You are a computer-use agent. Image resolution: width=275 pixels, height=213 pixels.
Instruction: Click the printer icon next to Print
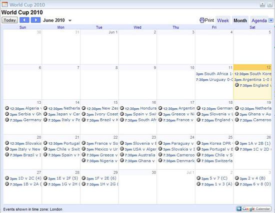(x=202, y=20)
